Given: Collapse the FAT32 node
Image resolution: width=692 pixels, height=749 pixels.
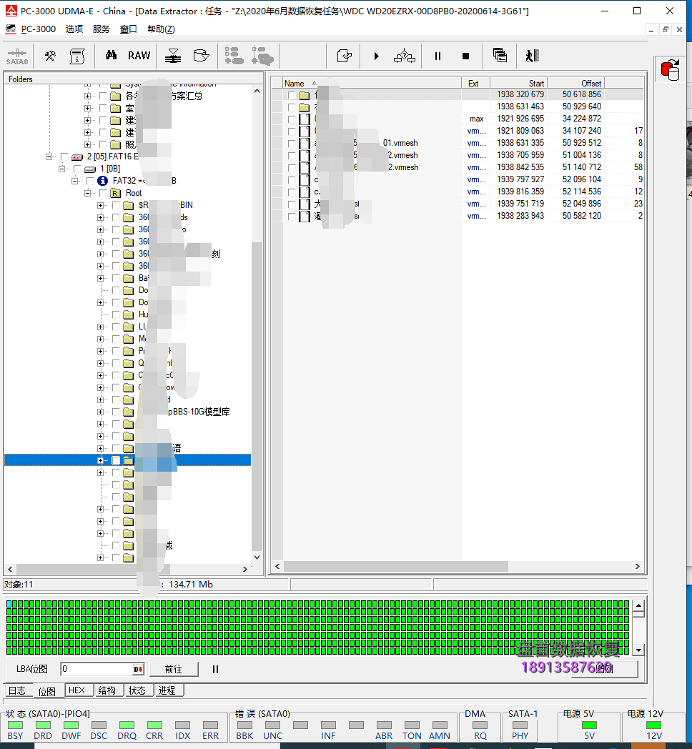Looking at the screenshot, I should pos(74,181).
